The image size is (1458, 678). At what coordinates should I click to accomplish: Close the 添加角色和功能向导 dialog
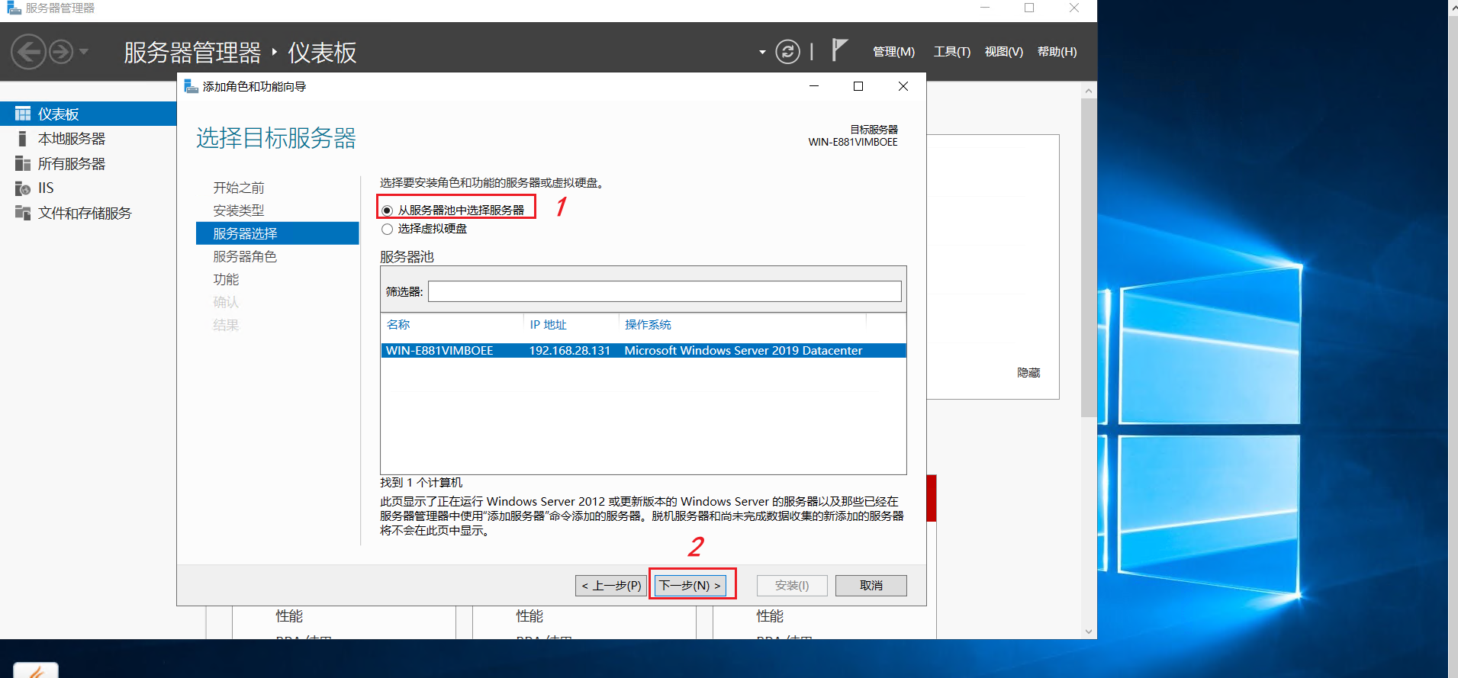903,86
